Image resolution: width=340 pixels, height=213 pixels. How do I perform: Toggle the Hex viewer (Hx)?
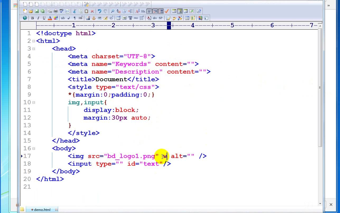(143, 11)
